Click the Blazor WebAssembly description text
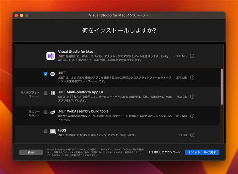 pyautogui.click(x=115, y=118)
